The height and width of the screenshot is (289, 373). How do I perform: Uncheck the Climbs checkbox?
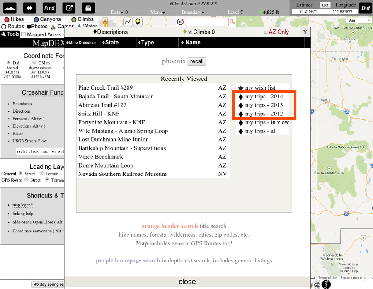(190, 32)
